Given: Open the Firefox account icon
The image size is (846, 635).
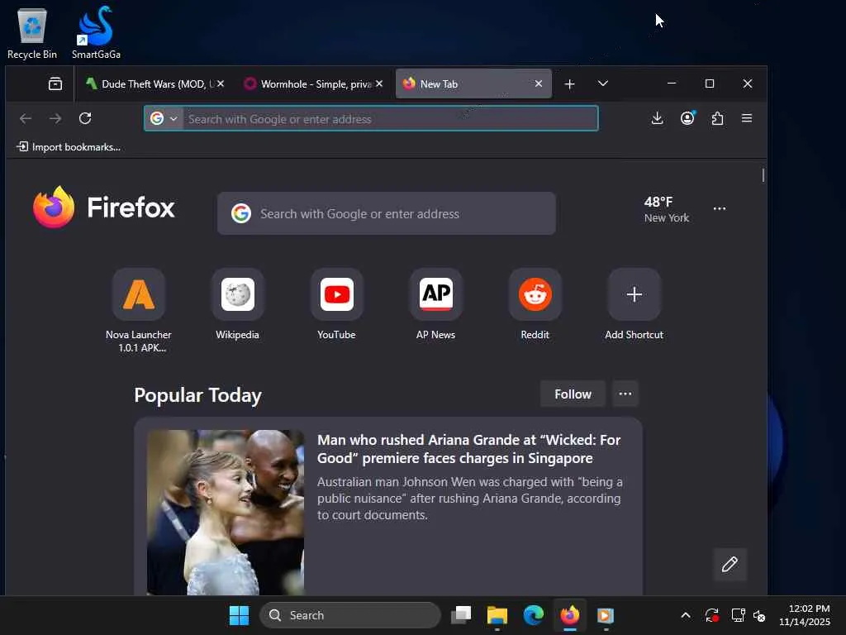Looking at the screenshot, I should [x=687, y=118].
